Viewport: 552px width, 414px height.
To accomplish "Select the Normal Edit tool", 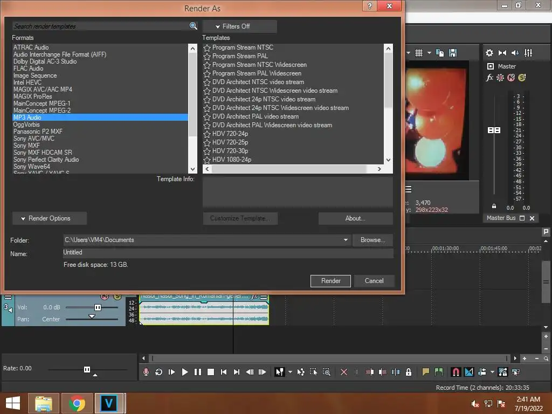I will point(280,372).
